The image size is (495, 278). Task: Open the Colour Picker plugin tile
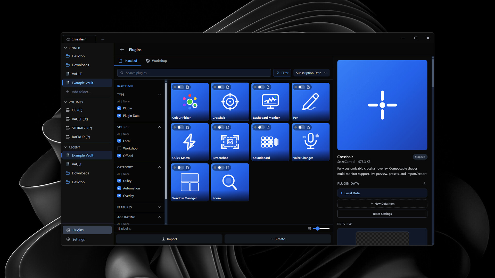(189, 102)
